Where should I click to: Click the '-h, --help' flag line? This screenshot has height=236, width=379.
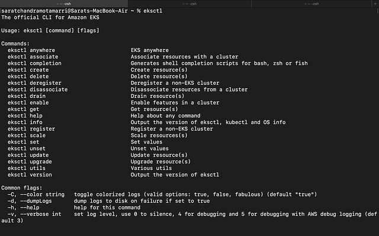tap(23, 207)
